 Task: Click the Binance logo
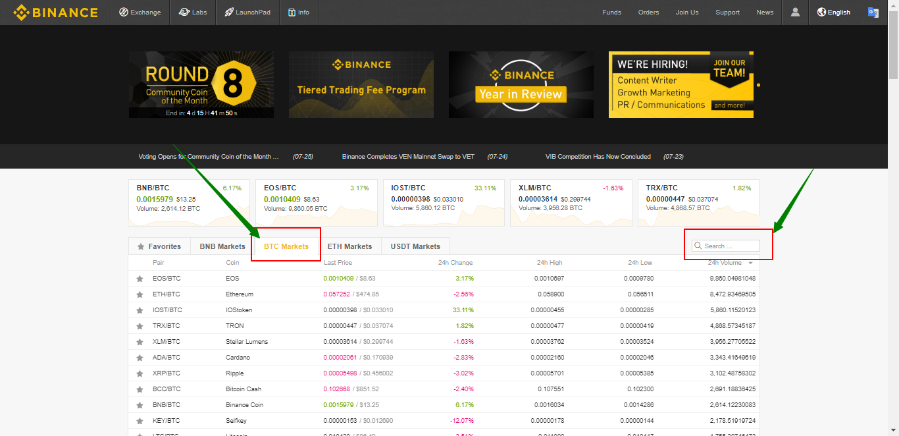pos(55,12)
